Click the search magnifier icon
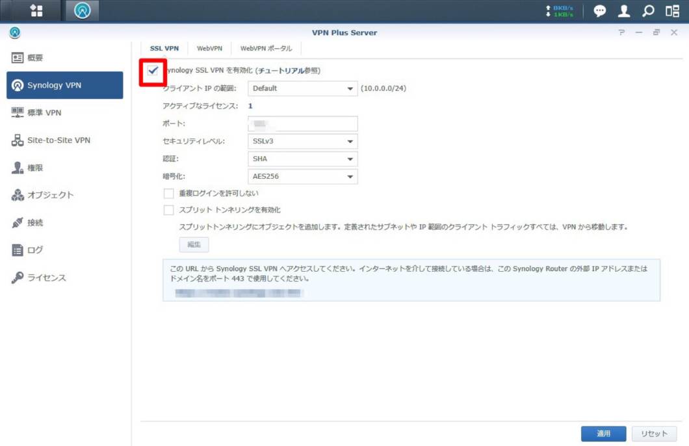This screenshot has height=446, width=689. [x=648, y=10]
